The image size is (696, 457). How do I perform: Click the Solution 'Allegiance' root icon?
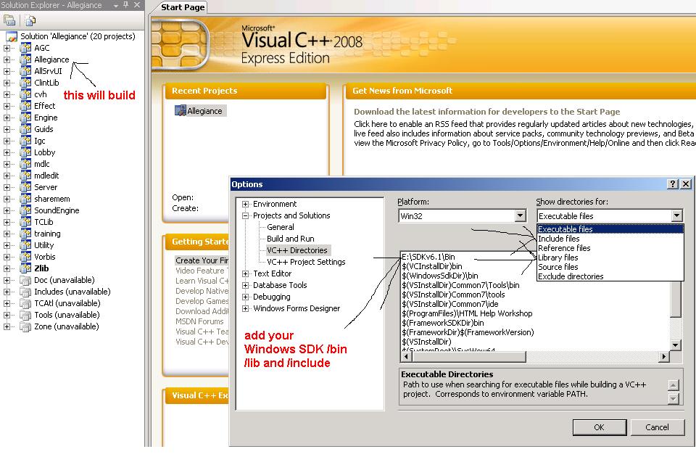click(x=11, y=36)
